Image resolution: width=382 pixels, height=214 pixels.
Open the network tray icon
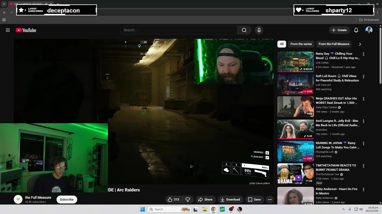pyautogui.click(x=356, y=209)
